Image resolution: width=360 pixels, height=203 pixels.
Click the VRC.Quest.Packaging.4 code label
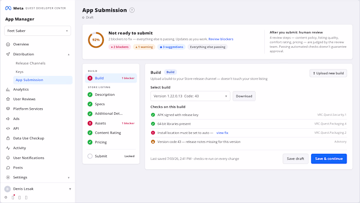[330, 124]
